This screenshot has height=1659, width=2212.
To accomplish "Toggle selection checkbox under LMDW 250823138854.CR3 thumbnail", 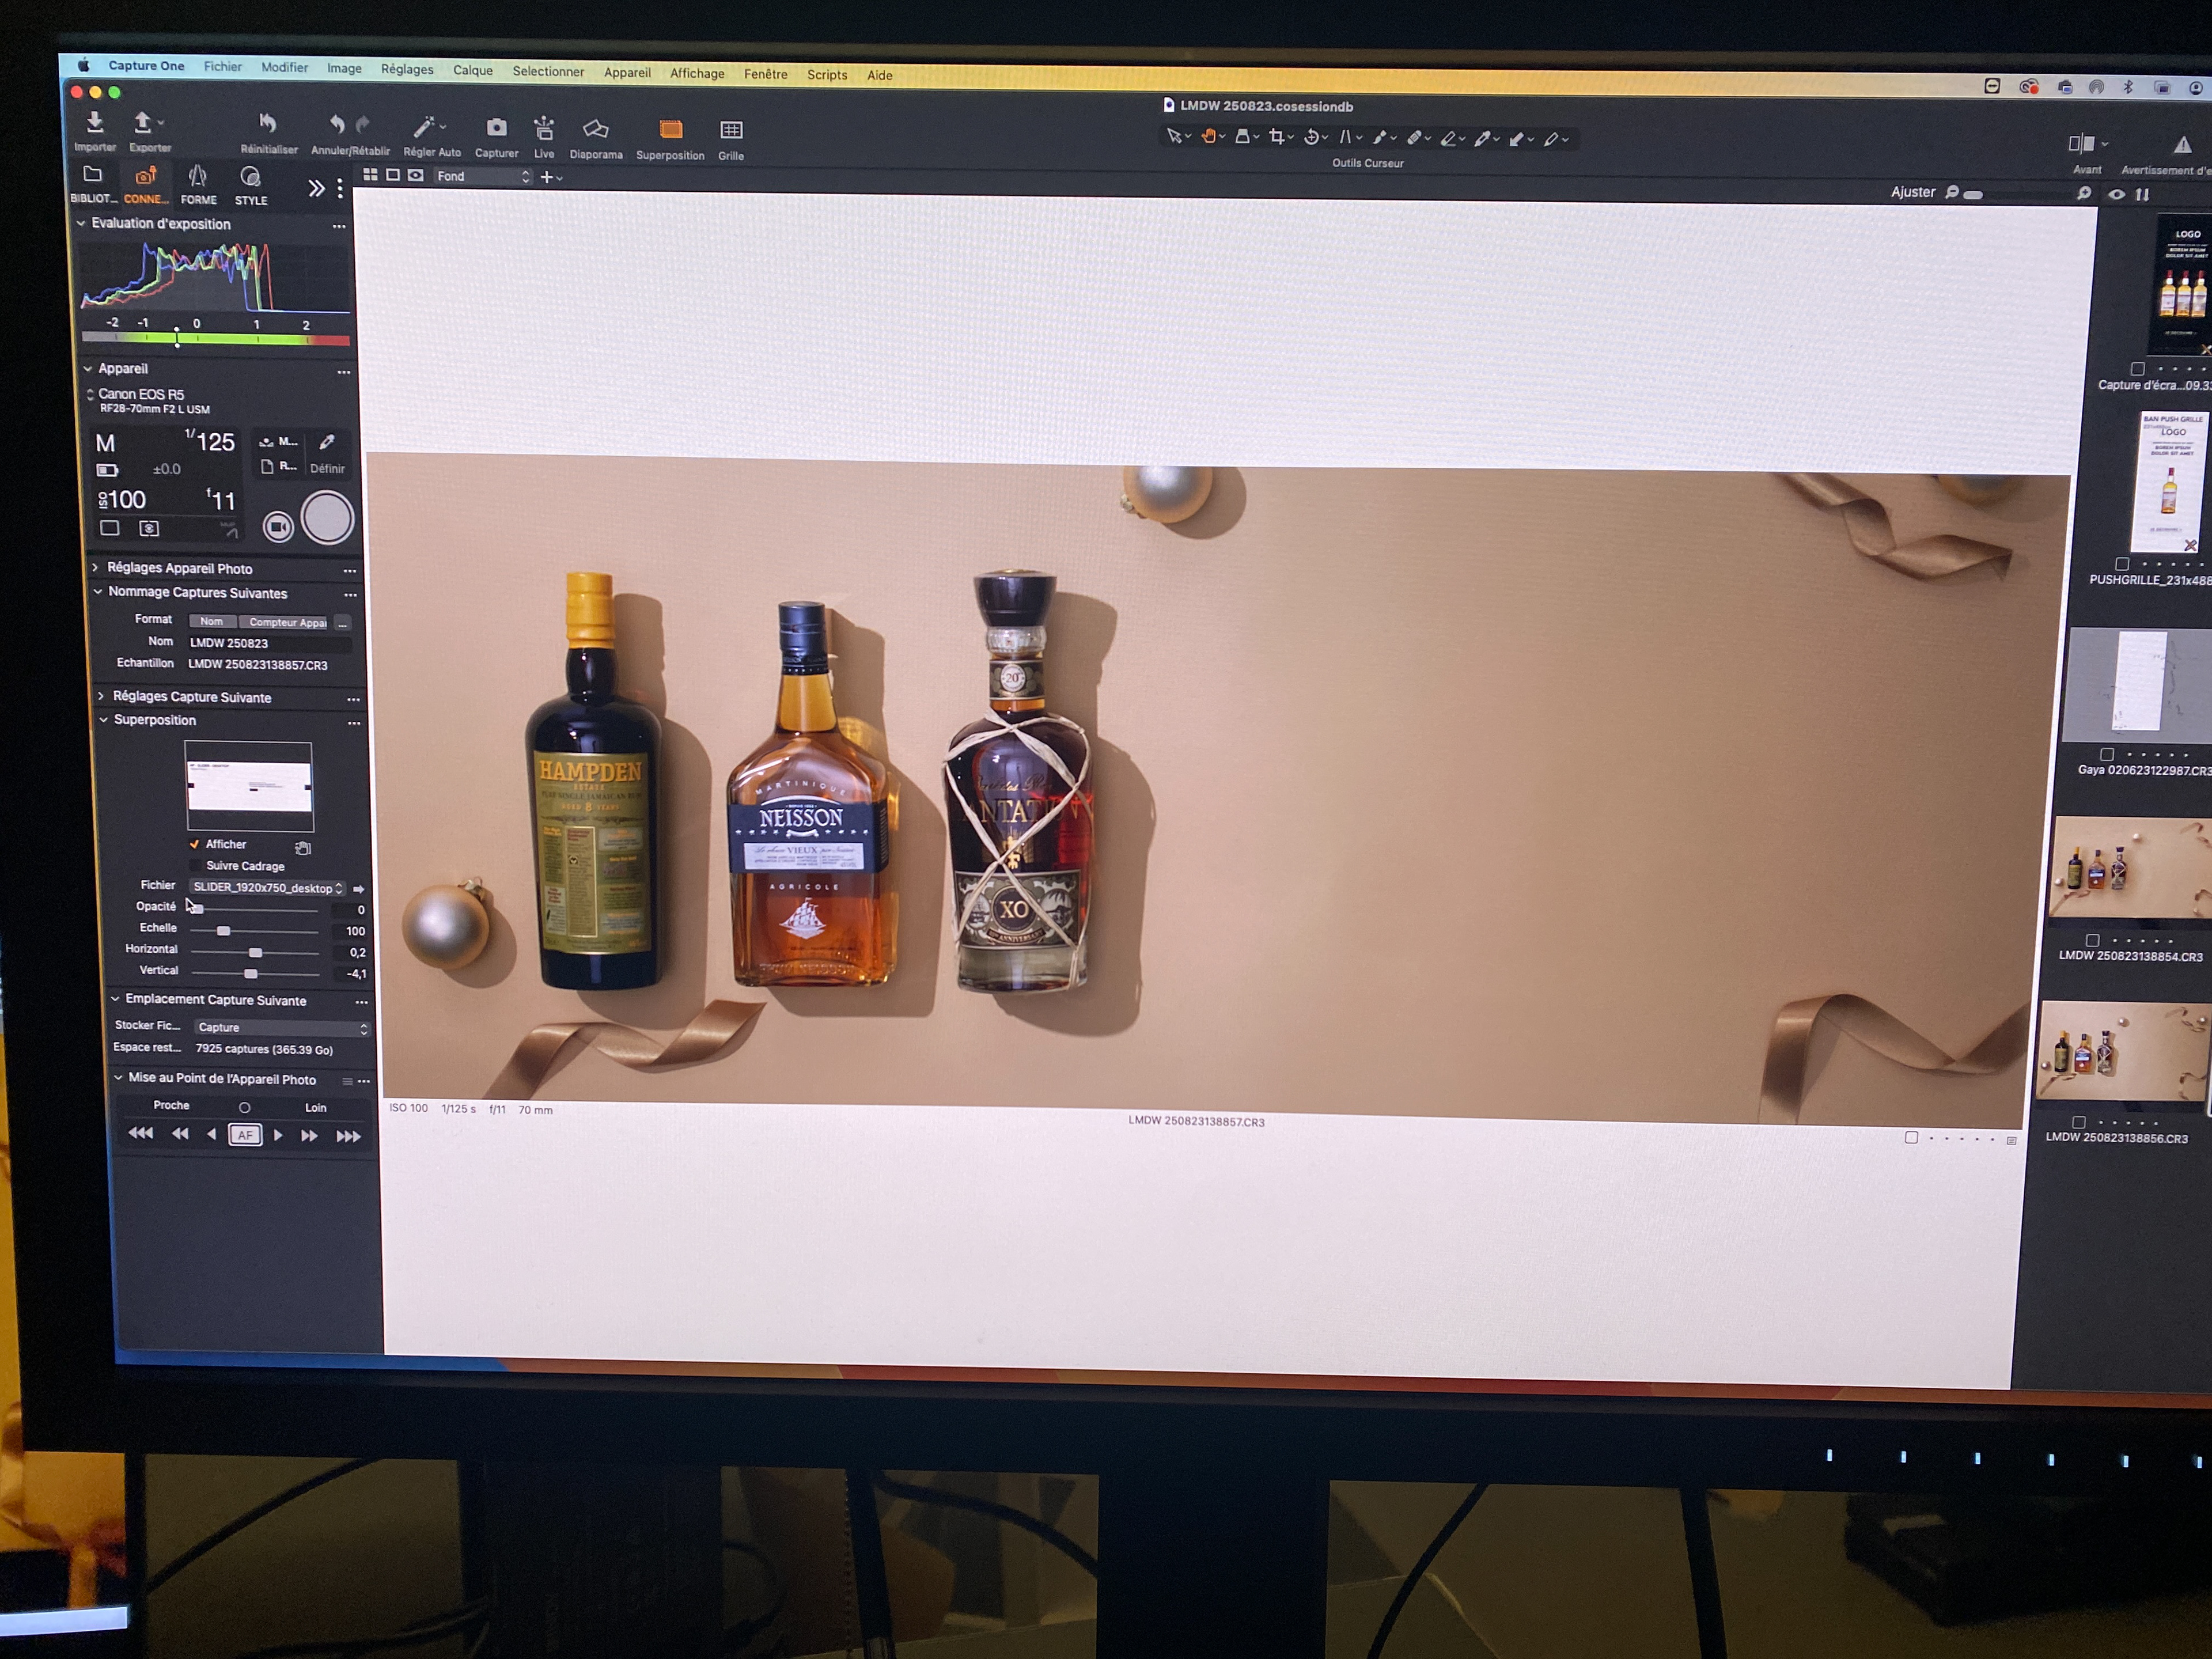I will [x=2092, y=940].
